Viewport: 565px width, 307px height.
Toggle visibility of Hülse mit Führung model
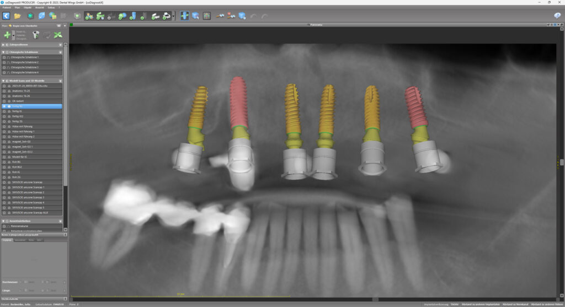tap(4, 127)
